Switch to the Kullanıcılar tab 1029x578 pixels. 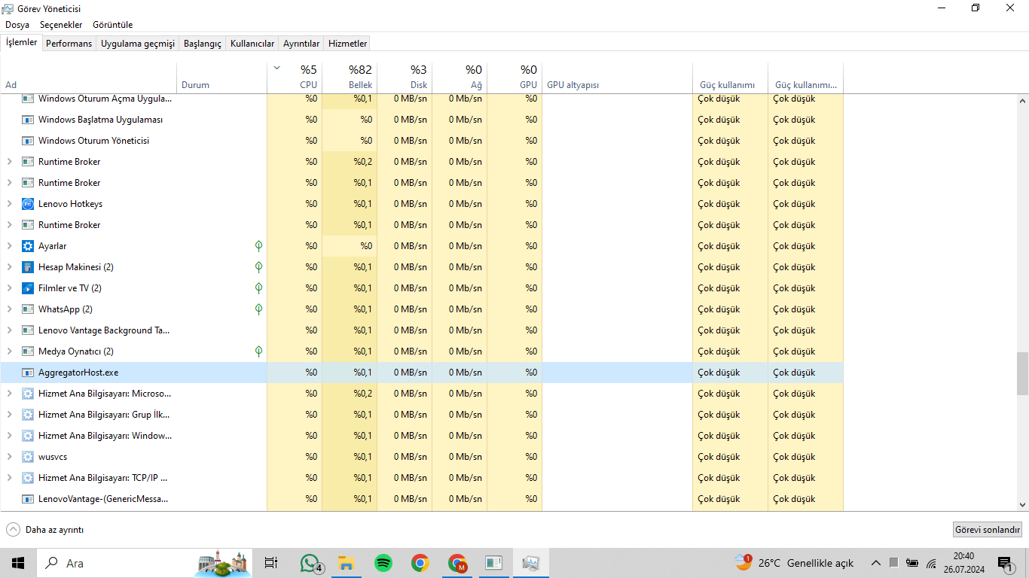pyautogui.click(x=252, y=44)
